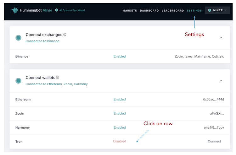View the LEADERBOARD page

(173, 11)
